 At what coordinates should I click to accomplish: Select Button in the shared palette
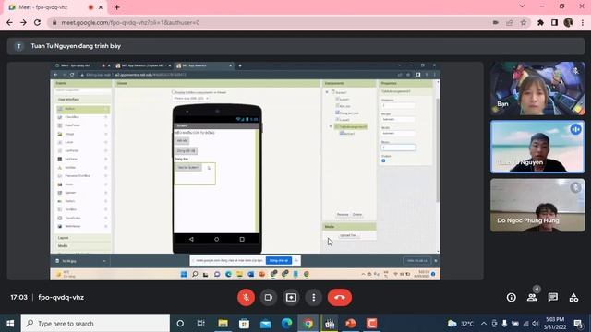[x=83, y=109]
